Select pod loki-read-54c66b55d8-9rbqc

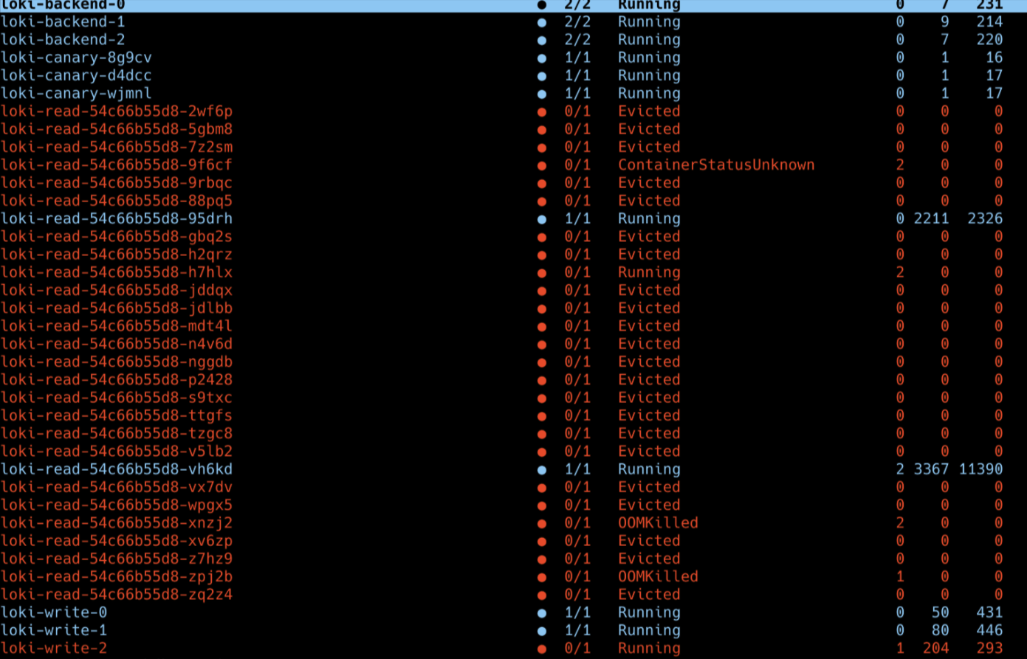117,183
